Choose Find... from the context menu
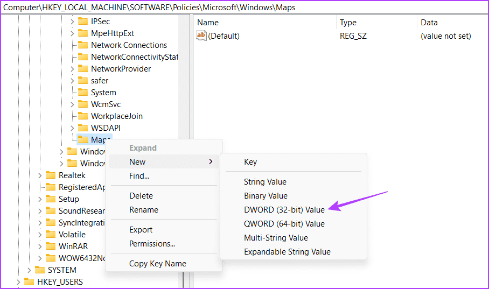 pos(164,176)
